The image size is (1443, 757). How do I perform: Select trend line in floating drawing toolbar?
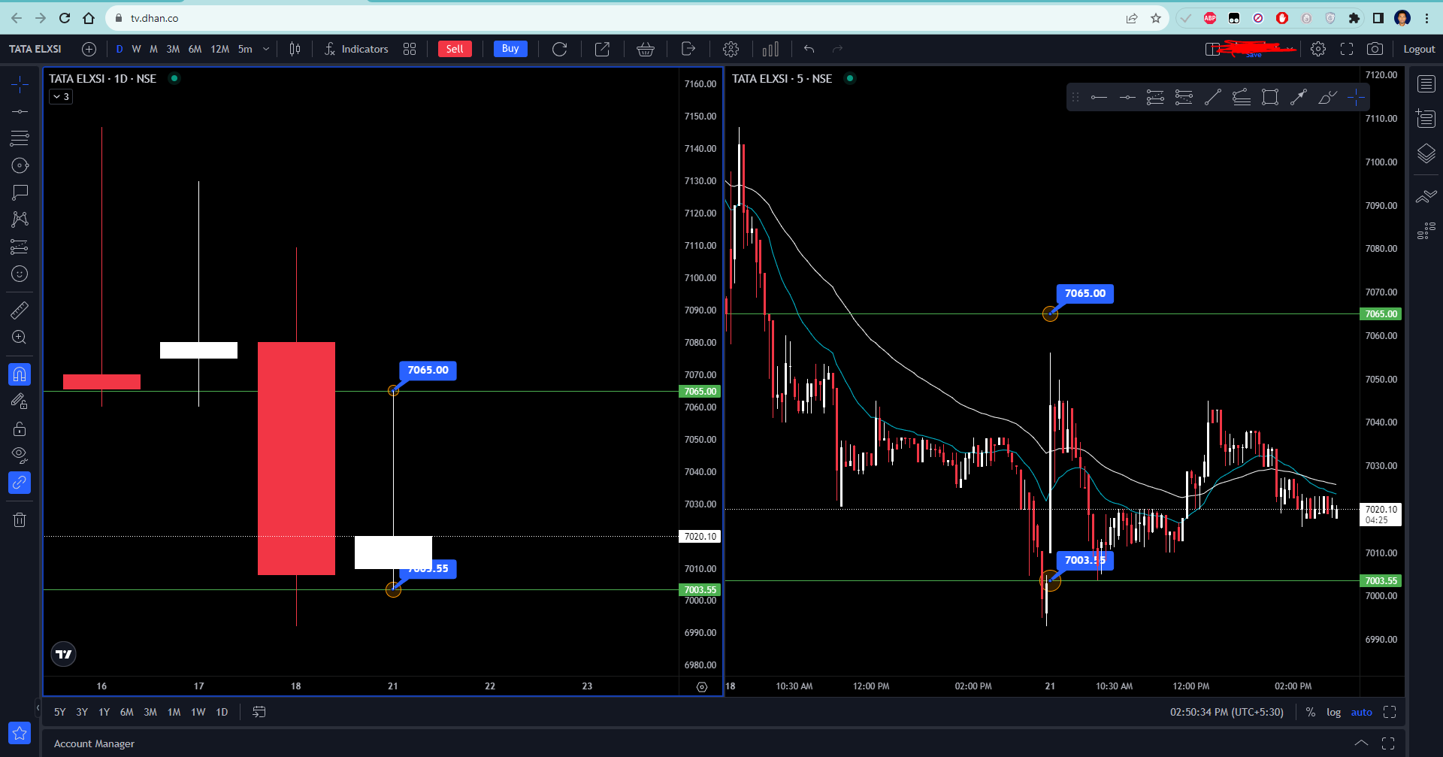click(x=1212, y=97)
